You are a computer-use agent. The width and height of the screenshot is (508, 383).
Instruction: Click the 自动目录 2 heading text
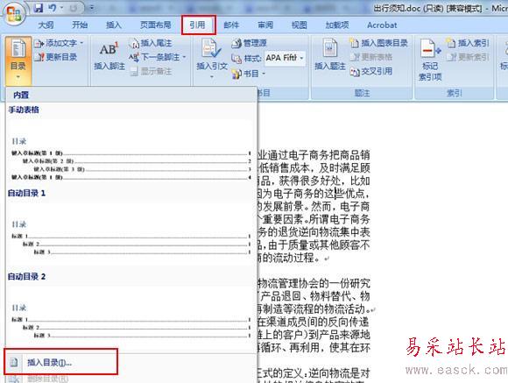26,277
